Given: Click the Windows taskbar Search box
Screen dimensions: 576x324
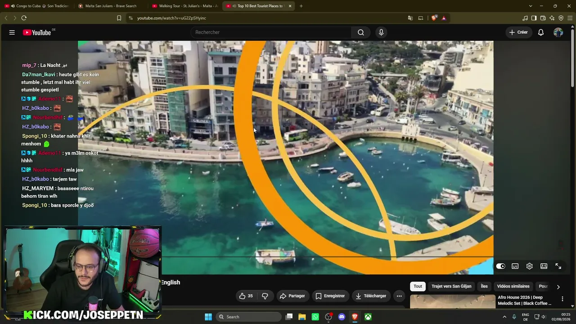Looking at the screenshot, I should point(249,317).
